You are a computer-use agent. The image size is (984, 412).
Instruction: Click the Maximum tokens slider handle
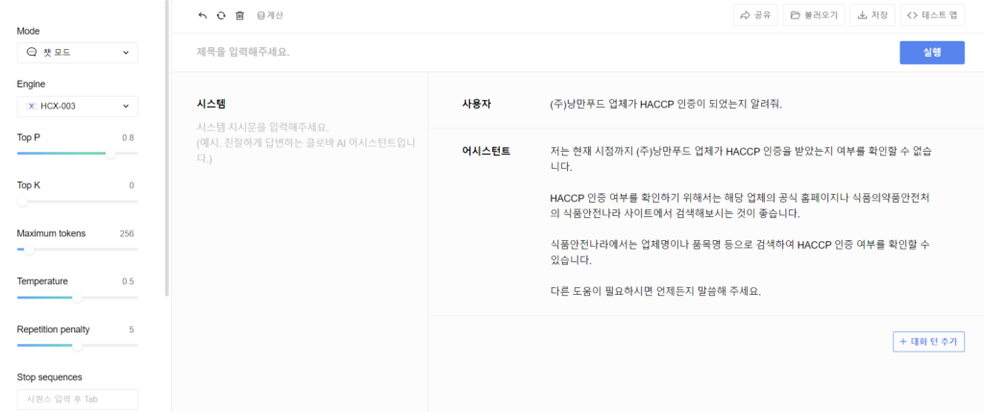click(29, 249)
